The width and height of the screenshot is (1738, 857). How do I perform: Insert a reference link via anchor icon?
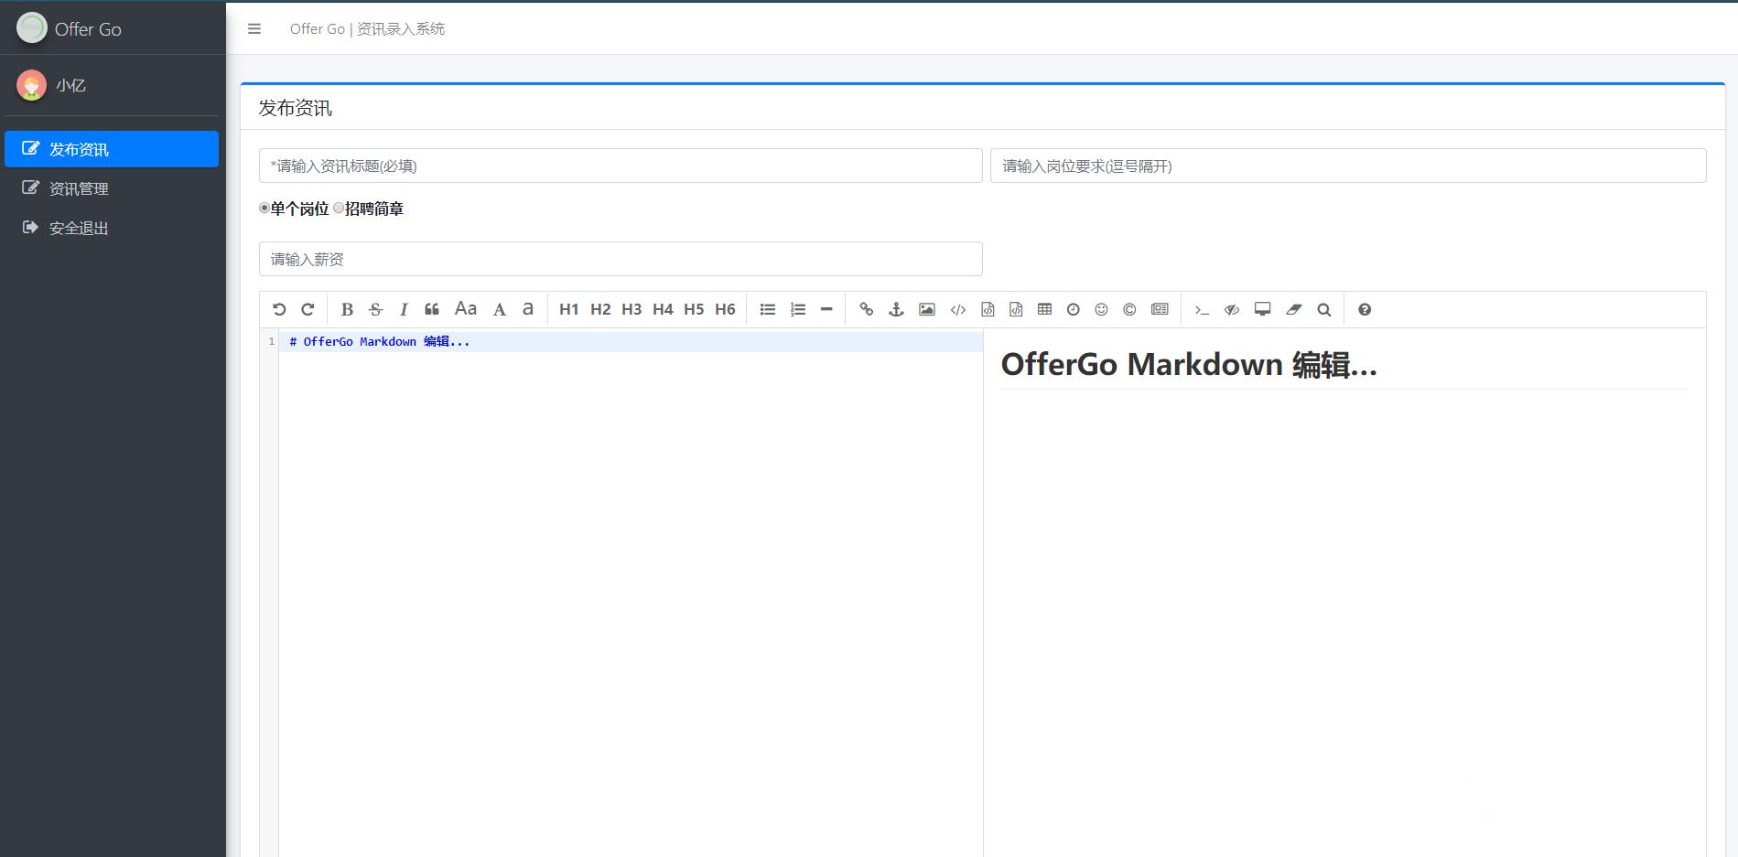coord(896,309)
